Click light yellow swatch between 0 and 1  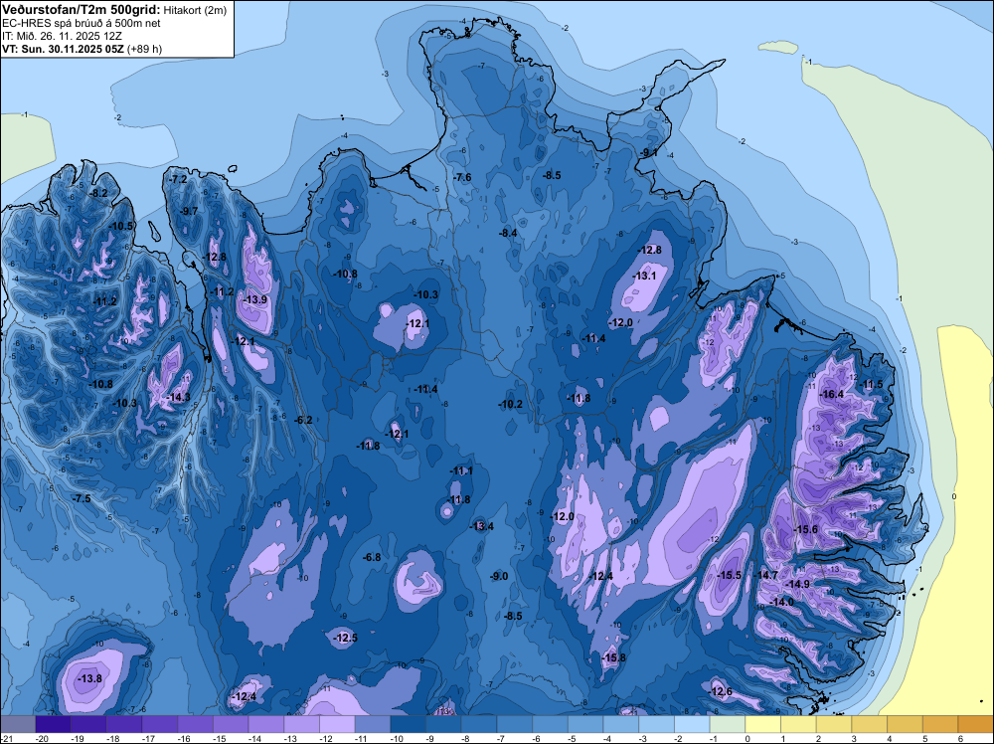tap(762, 724)
